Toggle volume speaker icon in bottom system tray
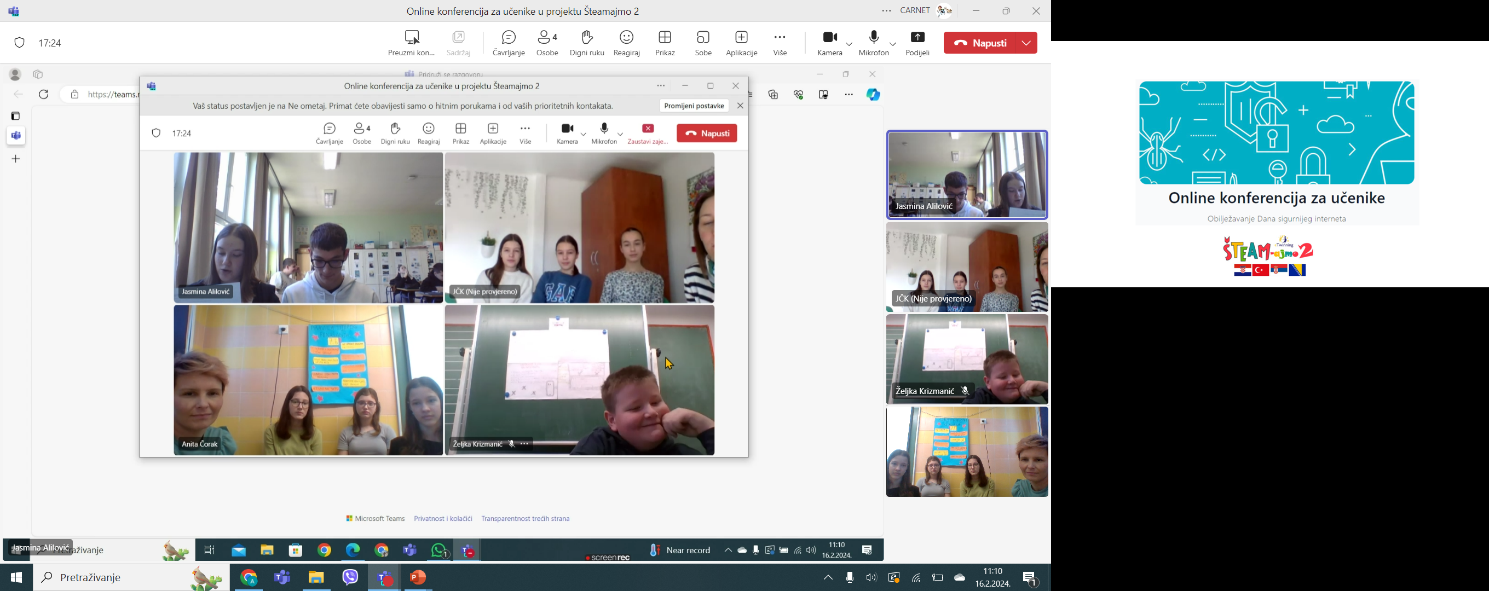Image resolution: width=1489 pixels, height=591 pixels. pyautogui.click(x=871, y=577)
